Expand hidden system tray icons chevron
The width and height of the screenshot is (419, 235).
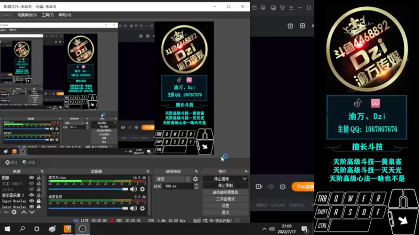pyautogui.click(x=264, y=229)
